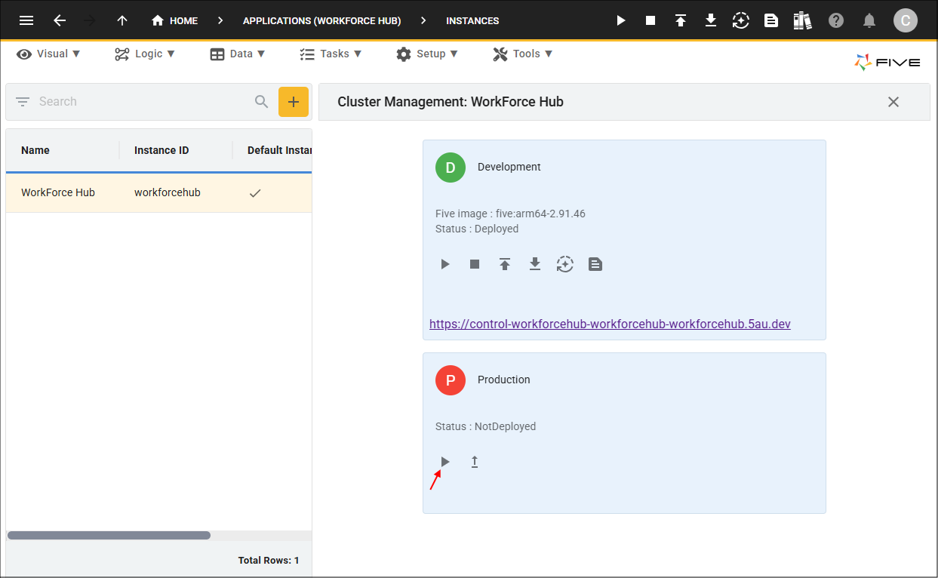Click the Five image version text

[510, 214]
